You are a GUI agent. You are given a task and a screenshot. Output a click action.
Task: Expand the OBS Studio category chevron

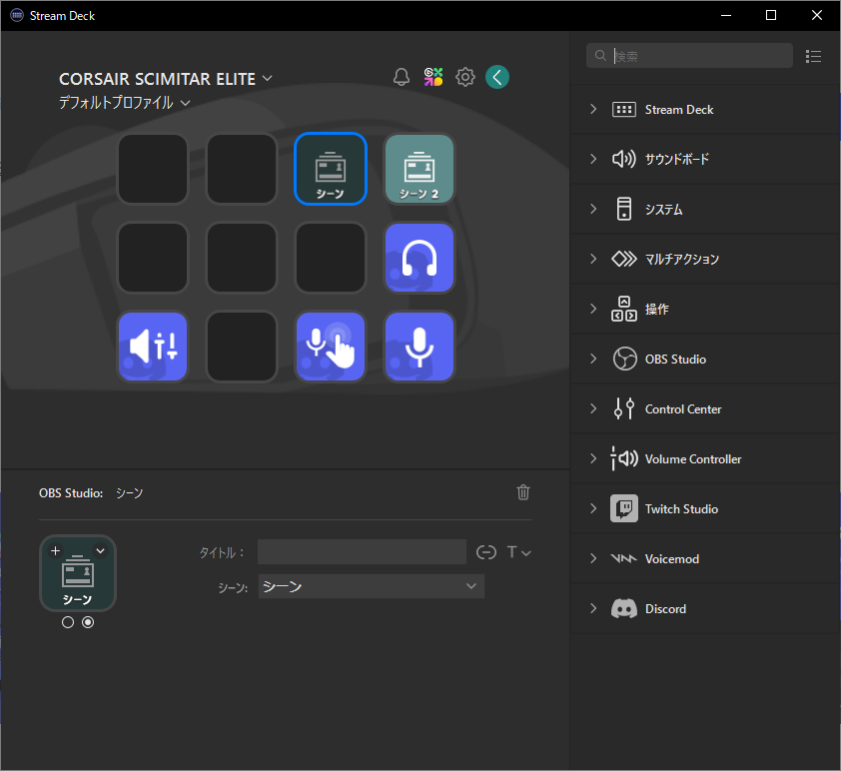[x=593, y=359]
